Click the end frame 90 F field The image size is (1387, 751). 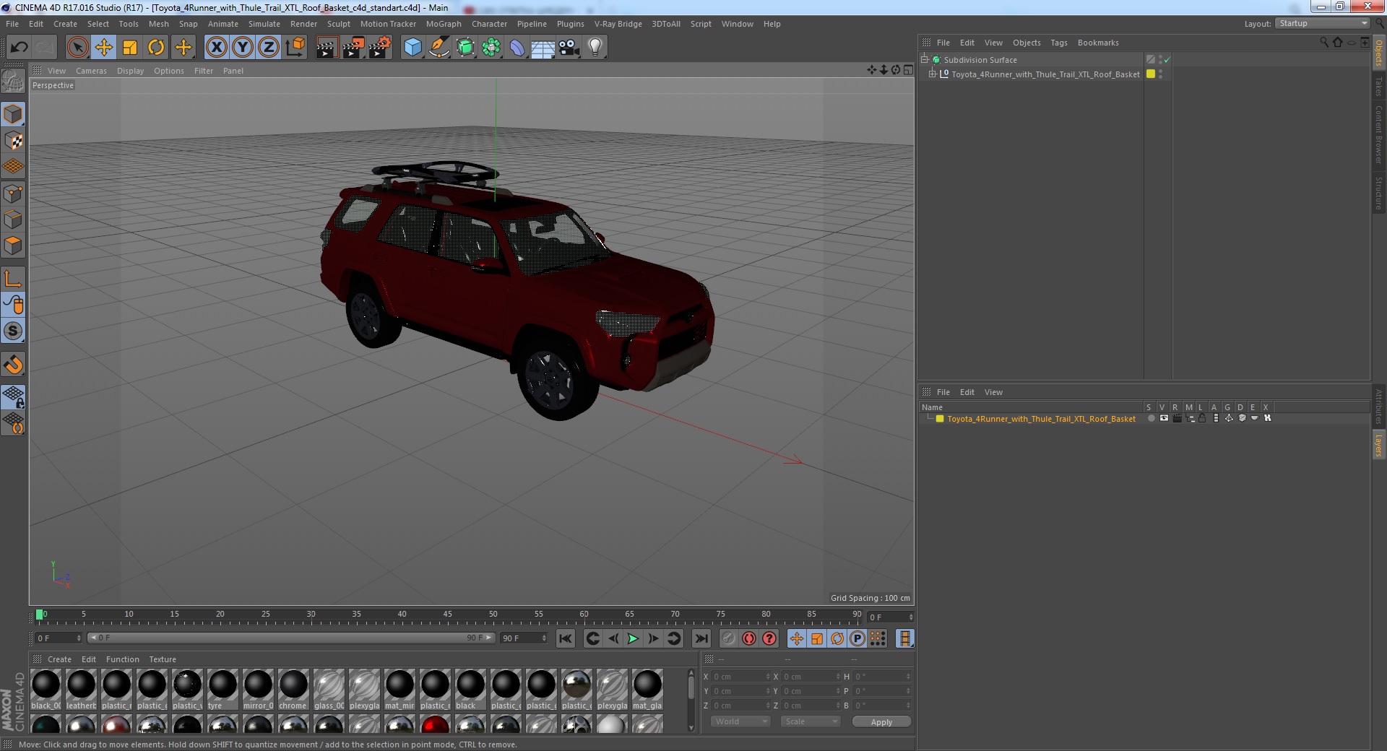(524, 638)
